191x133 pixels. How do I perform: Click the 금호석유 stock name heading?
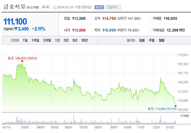point(14,7)
